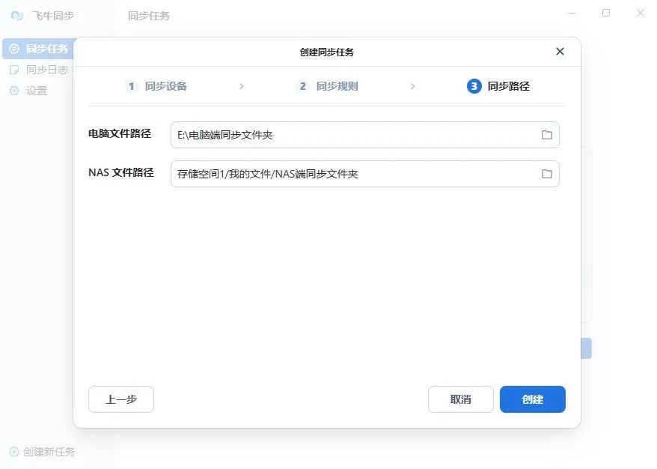Maximize the 飞牛同步 window
Image resolution: width=657 pixels, height=469 pixels.
[606, 13]
